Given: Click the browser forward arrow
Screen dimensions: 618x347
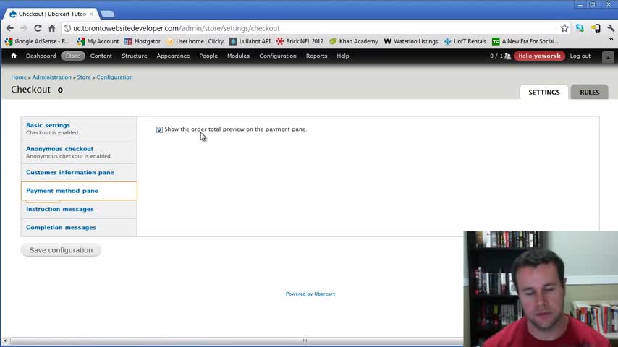Looking at the screenshot, I should point(24,28).
